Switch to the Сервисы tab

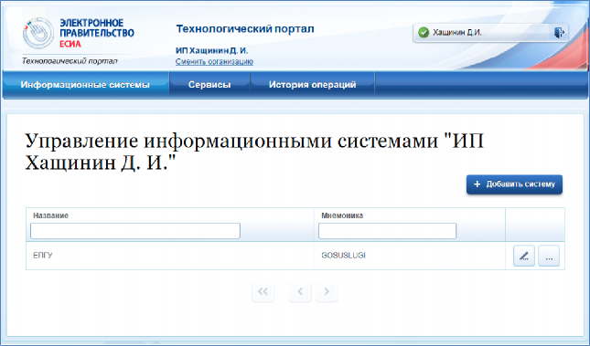tap(209, 85)
